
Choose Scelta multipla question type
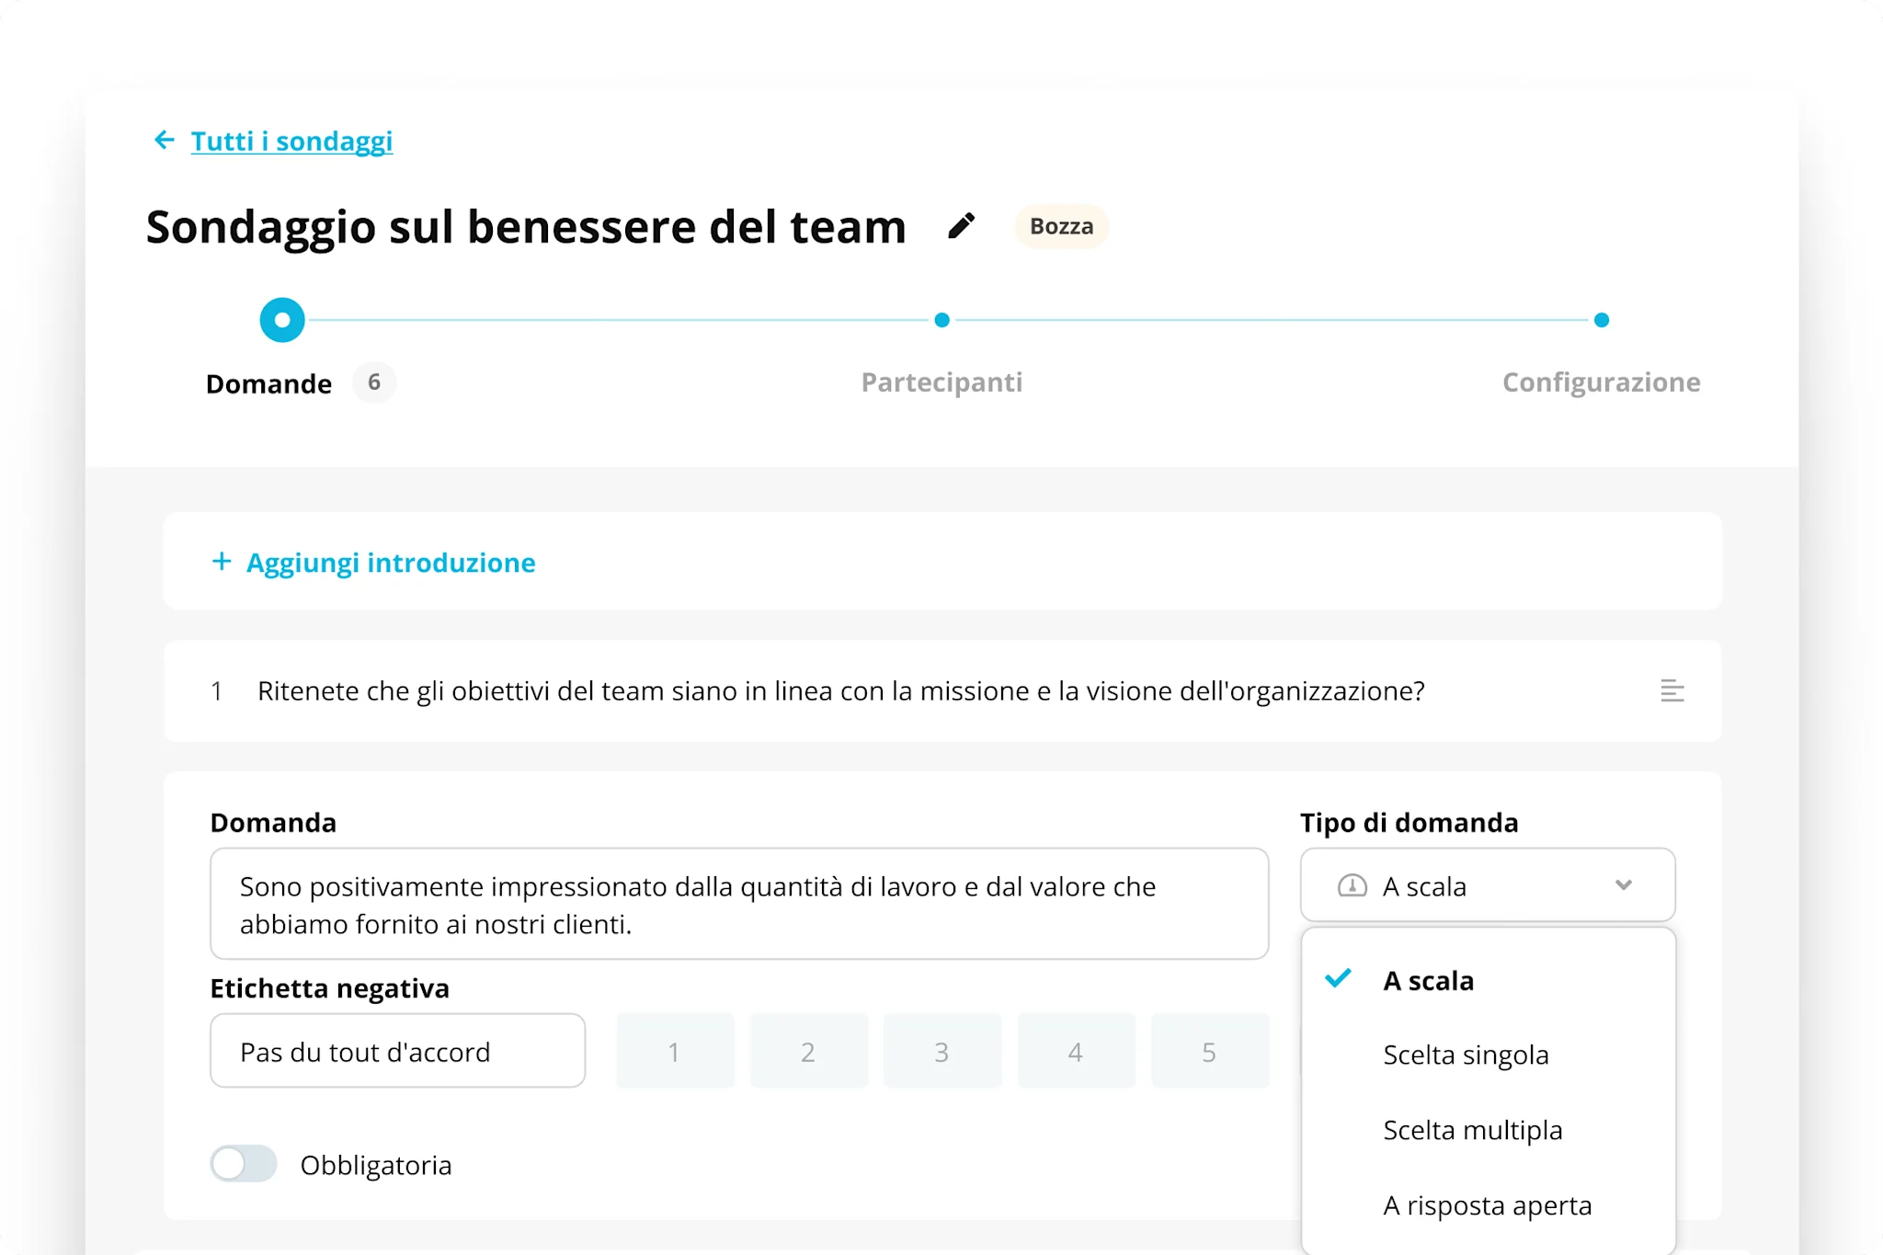click(x=1472, y=1130)
